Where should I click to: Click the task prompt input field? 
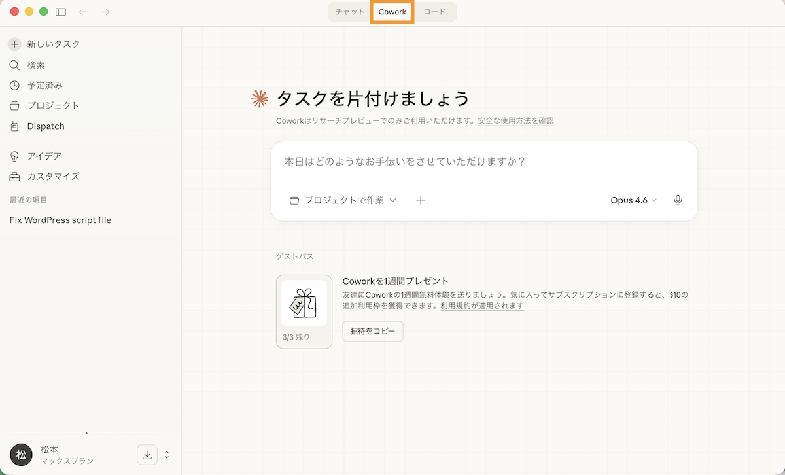484,162
